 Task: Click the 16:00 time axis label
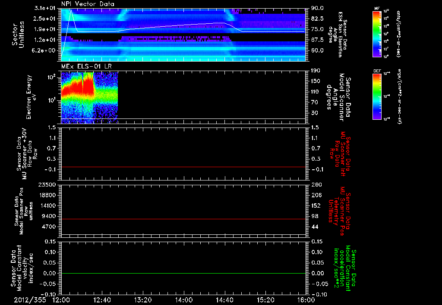pyautogui.click(x=306, y=300)
